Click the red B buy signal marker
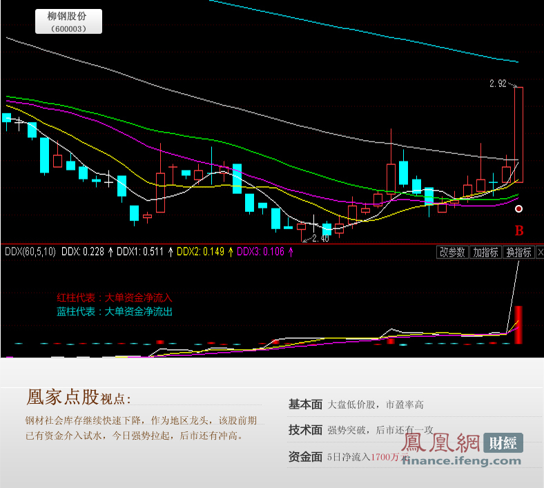The height and width of the screenshot is (488, 544). click(519, 231)
